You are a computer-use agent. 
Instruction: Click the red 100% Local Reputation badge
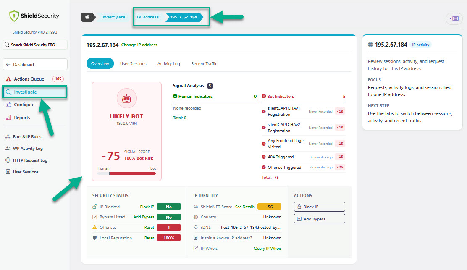[x=169, y=238]
